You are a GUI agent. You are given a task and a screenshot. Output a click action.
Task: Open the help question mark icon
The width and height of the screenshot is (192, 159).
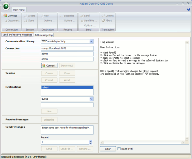[189, 10]
